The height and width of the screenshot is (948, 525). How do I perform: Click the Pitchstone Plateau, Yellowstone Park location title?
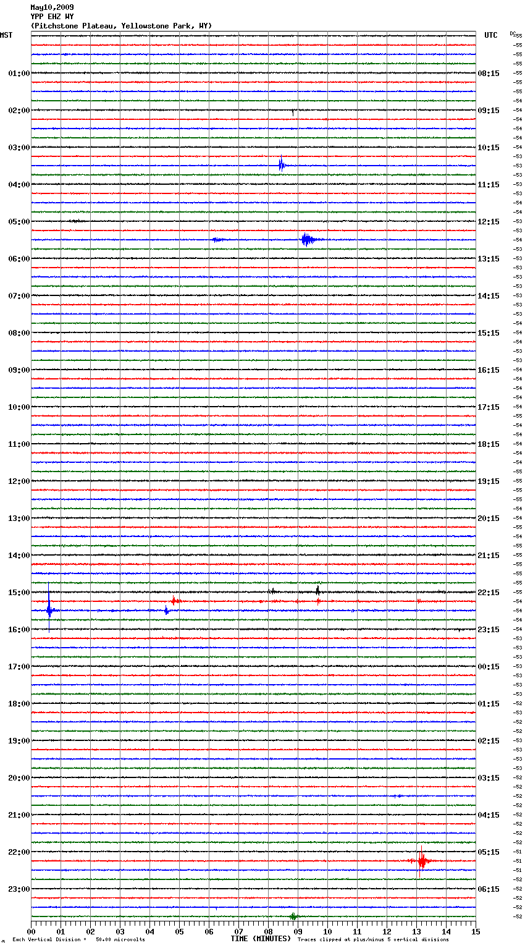pyautogui.click(x=121, y=26)
